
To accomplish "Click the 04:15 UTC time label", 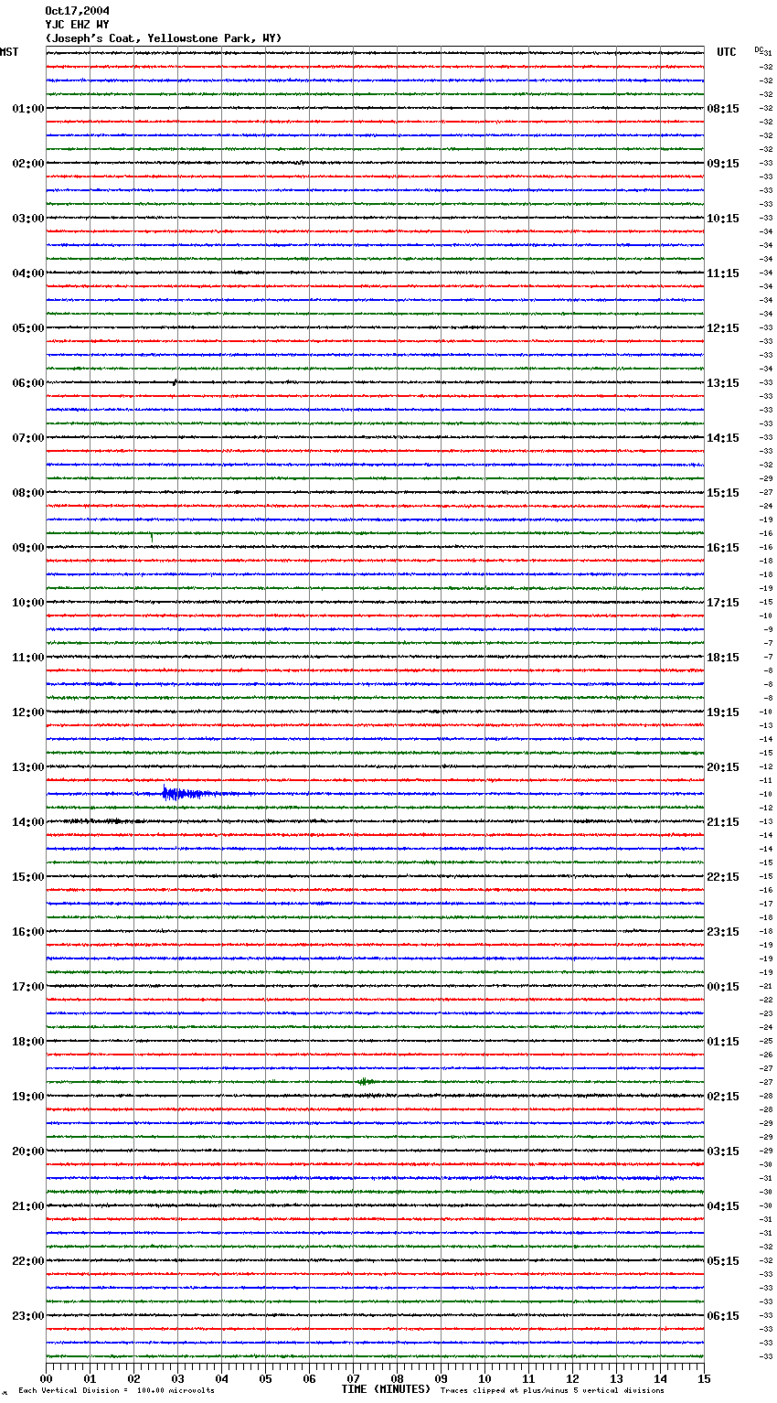I will tap(723, 1206).
